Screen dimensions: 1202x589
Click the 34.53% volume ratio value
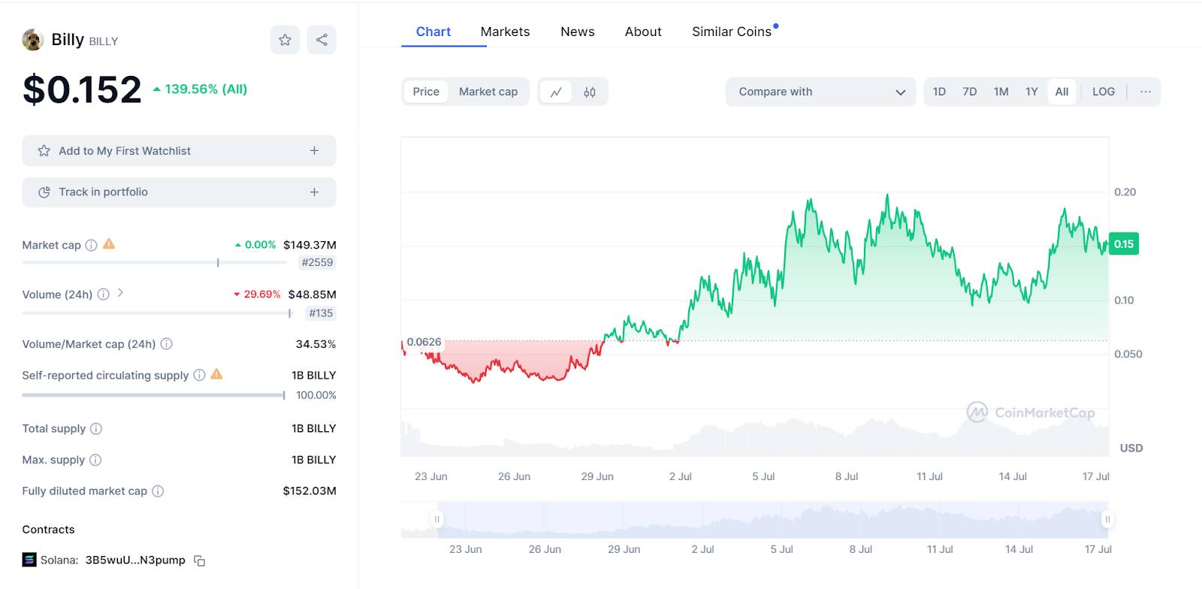(x=316, y=344)
